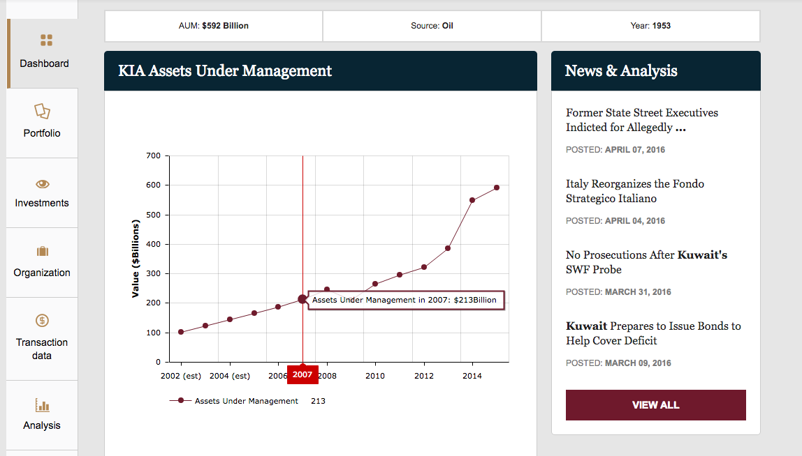Screen dimensions: 802x456
Task: Click the Transaction data dollar icon
Action: [x=42, y=321]
